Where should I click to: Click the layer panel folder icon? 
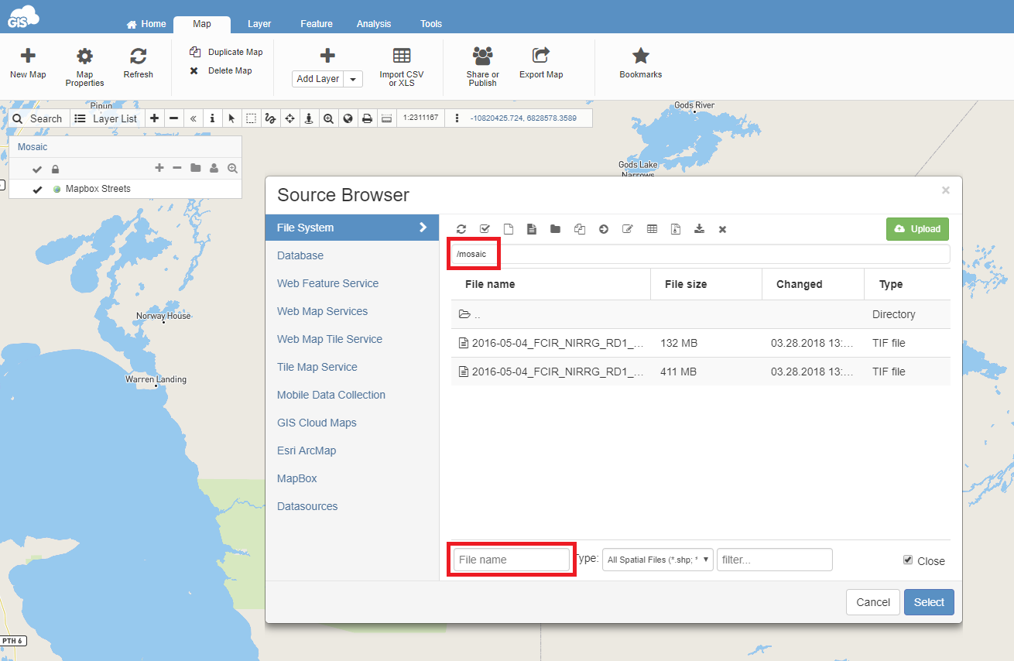point(195,168)
